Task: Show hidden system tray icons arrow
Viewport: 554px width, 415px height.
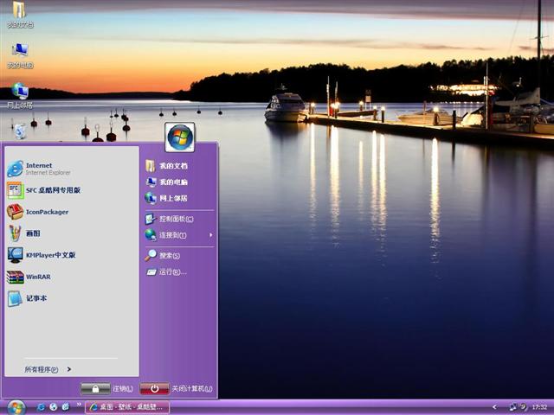Action: pos(494,406)
